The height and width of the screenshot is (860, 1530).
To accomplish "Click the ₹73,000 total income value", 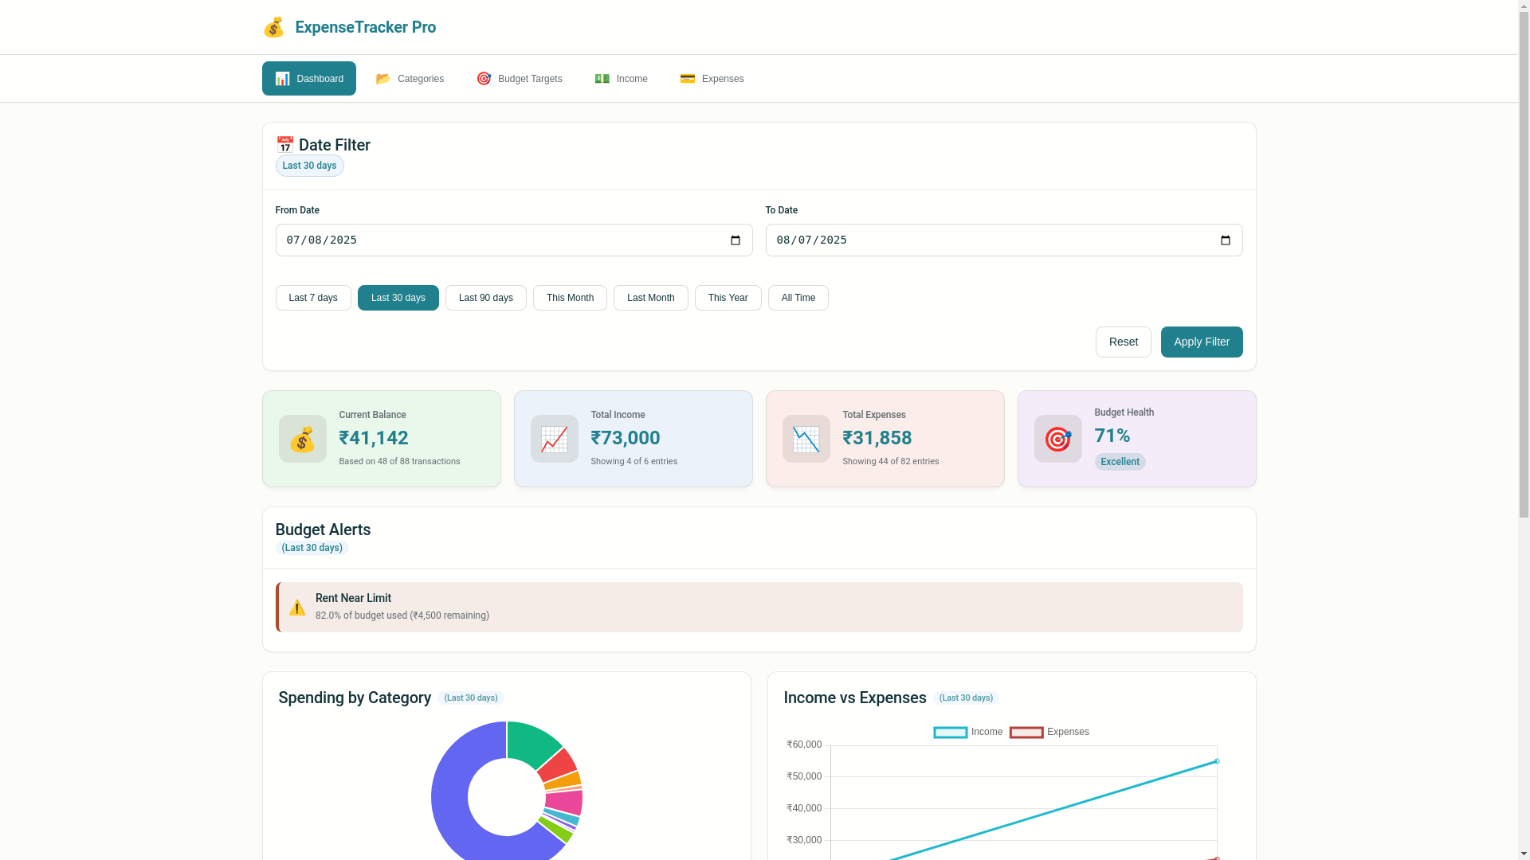I will (x=626, y=438).
